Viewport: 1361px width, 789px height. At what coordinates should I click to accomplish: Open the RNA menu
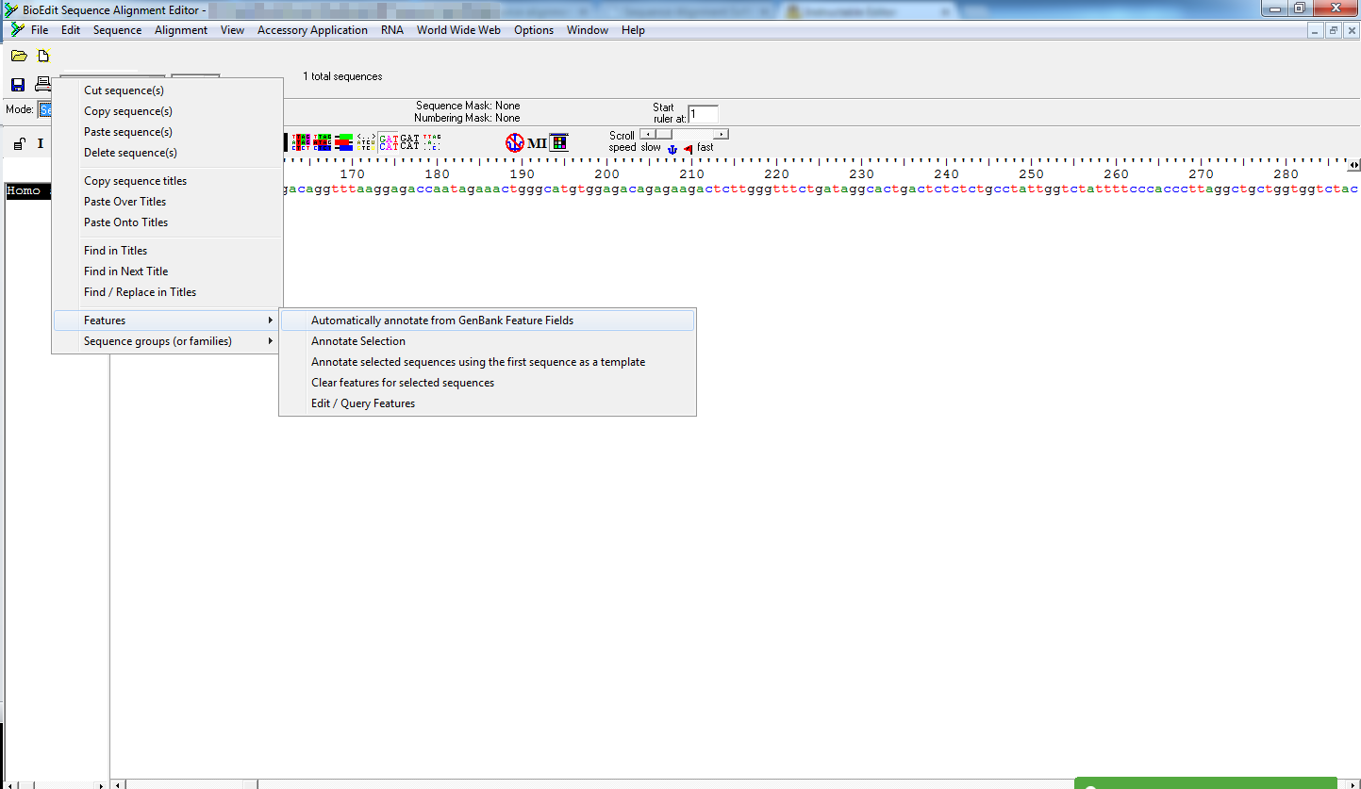(392, 30)
